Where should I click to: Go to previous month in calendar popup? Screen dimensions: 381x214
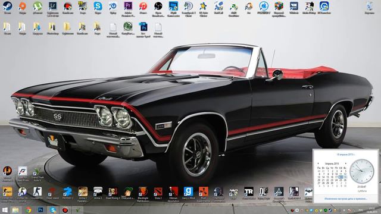coord(318,163)
